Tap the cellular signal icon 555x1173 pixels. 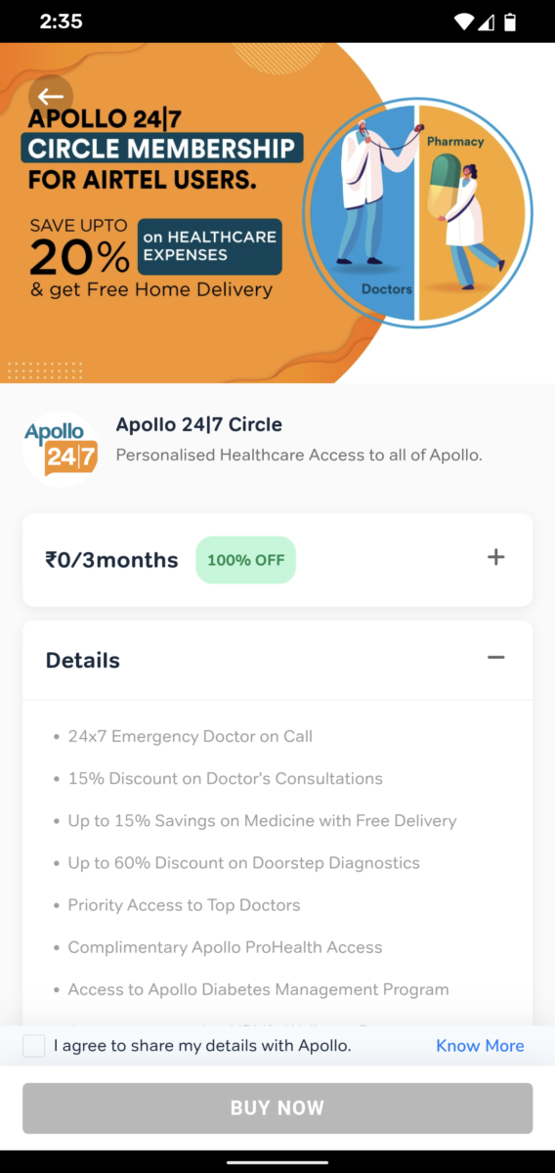[x=487, y=22]
